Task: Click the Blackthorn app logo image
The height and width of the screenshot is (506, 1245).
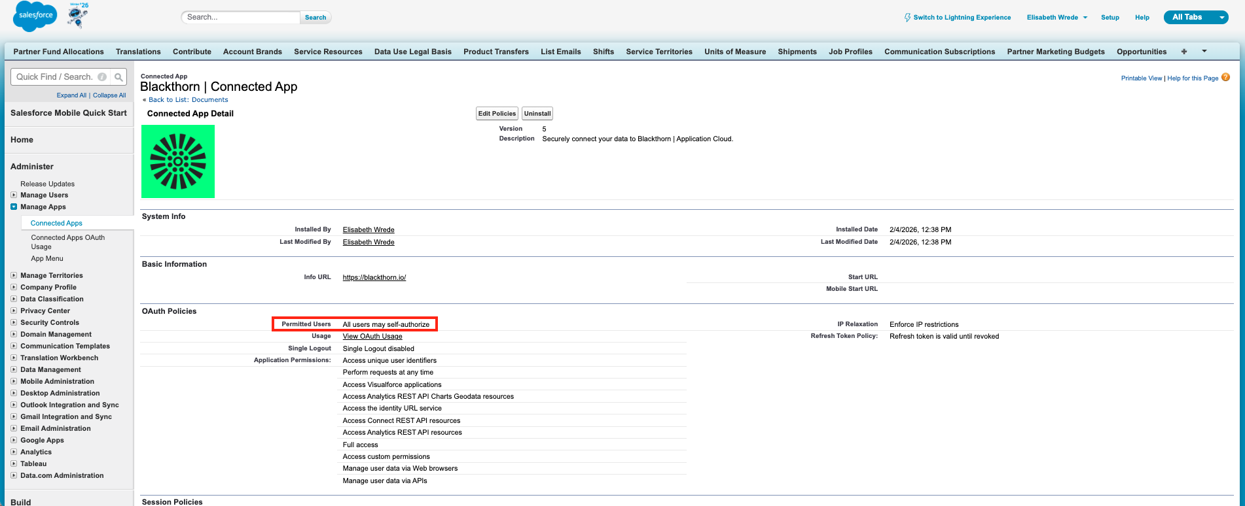Action: click(x=178, y=161)
